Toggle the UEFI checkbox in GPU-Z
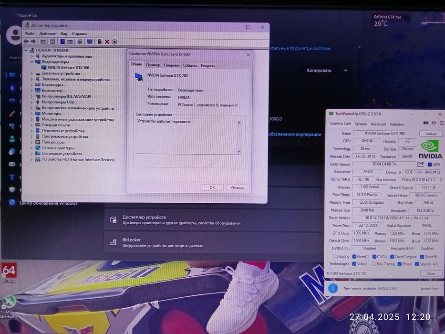445x334 pixels. tap(430, 165)
